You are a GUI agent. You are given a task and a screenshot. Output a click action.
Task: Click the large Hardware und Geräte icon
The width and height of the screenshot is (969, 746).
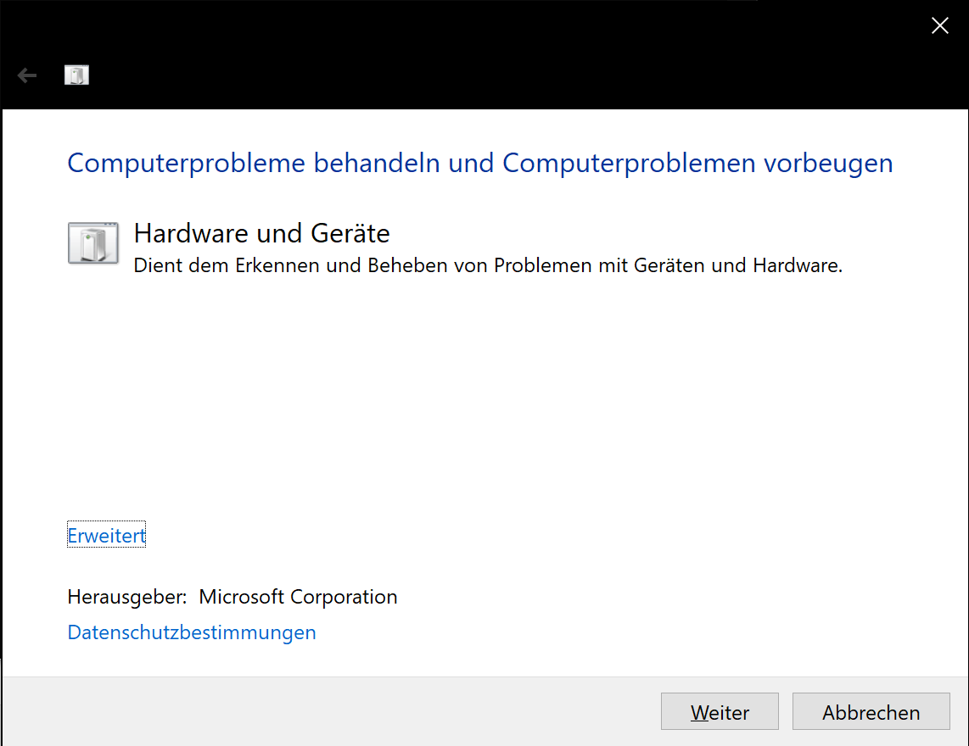tap(92, 244)
